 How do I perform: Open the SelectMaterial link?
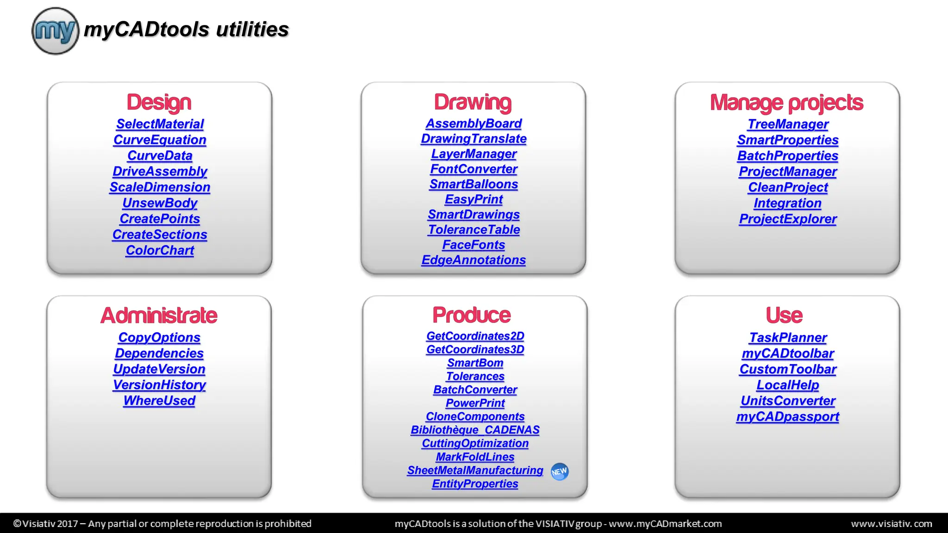pyautogui.click(x=160, y=124)
